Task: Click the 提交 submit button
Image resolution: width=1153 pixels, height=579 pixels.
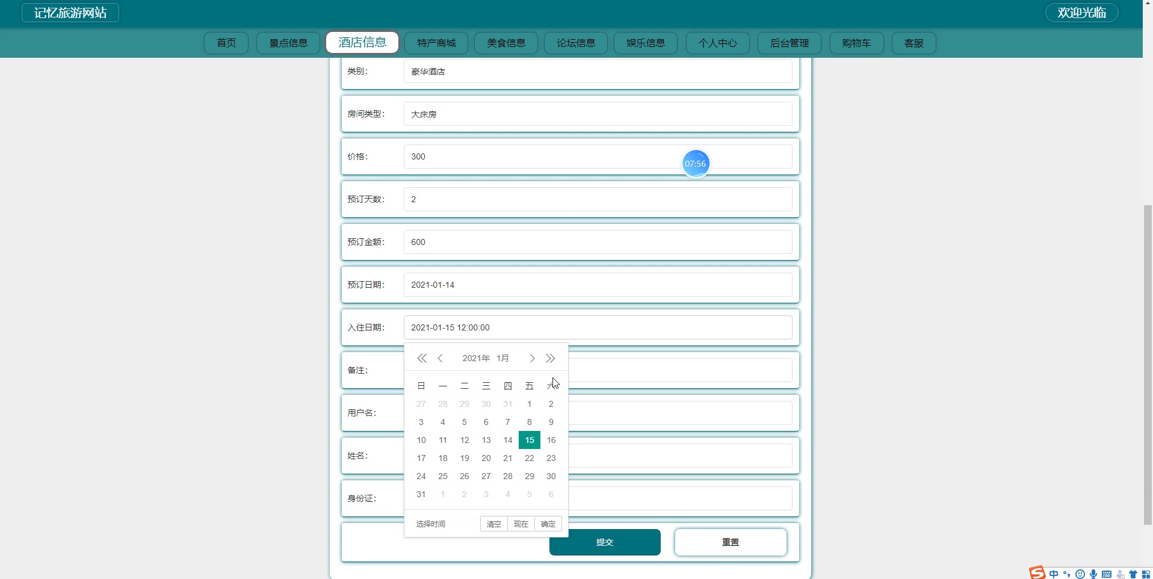Action: [605, 542]
